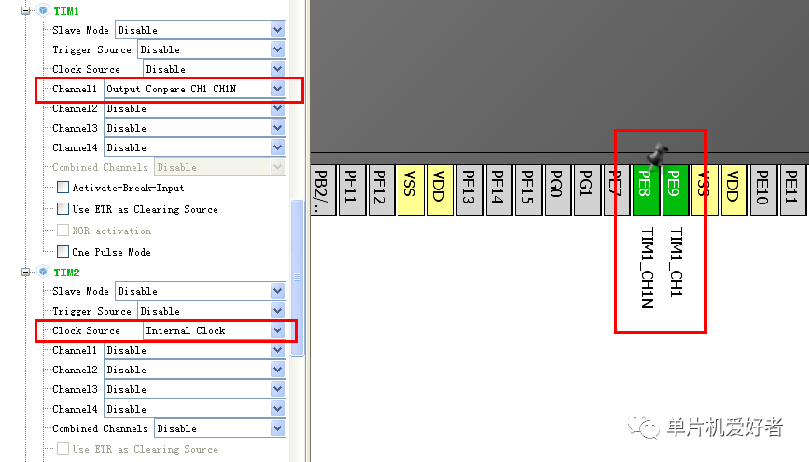Check TIM1 Use ETR as Clearing Source
The width and height of the screenshot is (809, 462).
point(63,208)
